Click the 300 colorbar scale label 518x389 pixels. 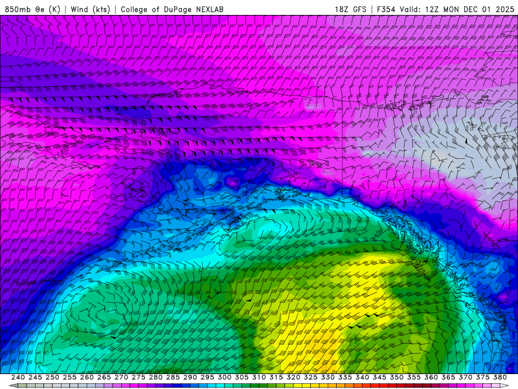224,377
